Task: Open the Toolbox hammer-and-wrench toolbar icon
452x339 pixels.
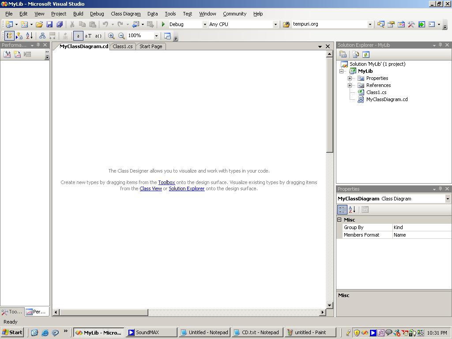Action: 411,25
